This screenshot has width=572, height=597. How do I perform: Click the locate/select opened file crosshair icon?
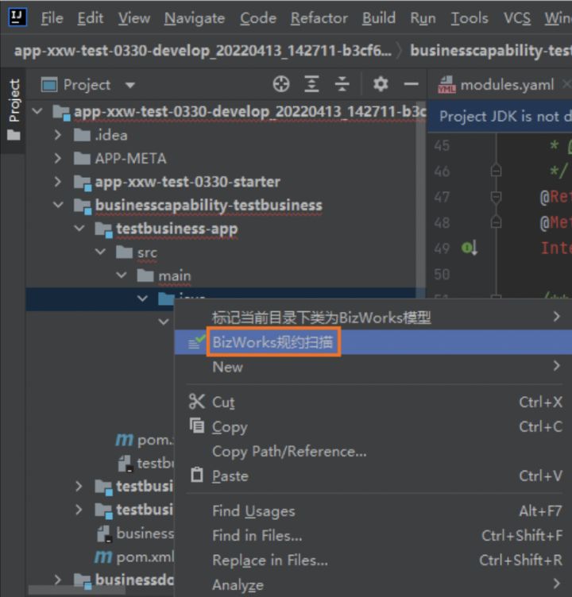pos(281,84)
